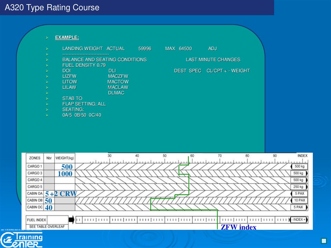Click the CABIN OA row label

pos(35,193)
